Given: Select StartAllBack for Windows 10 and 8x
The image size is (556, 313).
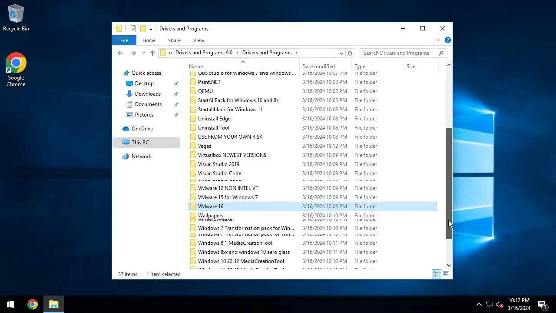Looking at the screenshot, I should pyautogui.click(x=312, y=100).
